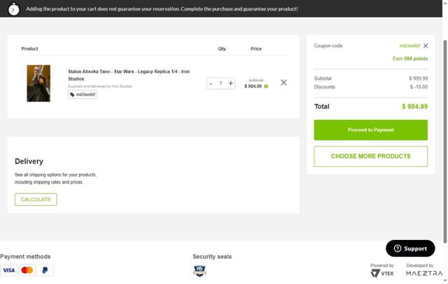The width and height of the screenshot is (448, 284).
Task: Click the Total amount $ 984.99
Action: coord(414,107)
